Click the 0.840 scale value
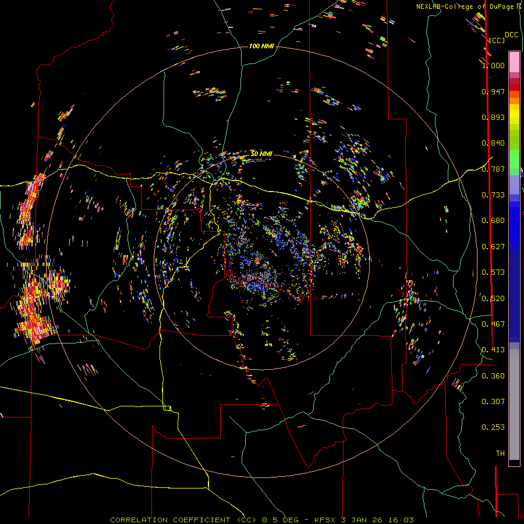 coord(493,143)
